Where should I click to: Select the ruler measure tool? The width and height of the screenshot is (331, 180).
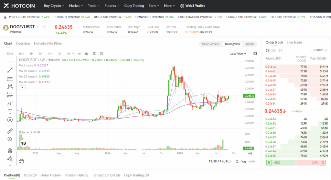point(10,131)
